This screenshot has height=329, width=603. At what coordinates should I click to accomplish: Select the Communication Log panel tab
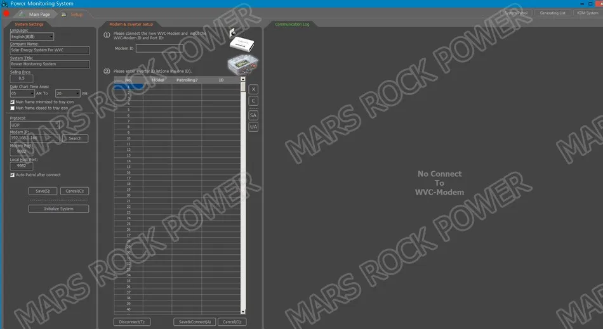pyautogui.click(x=292, y=24)
